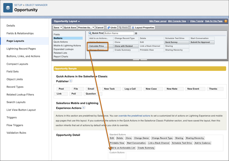Select the Report Charts palette category
Screen dimensions: 229x161
tap(61, 57)
